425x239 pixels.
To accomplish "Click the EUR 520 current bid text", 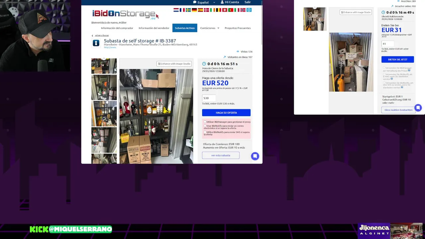I will coord(215,83).
